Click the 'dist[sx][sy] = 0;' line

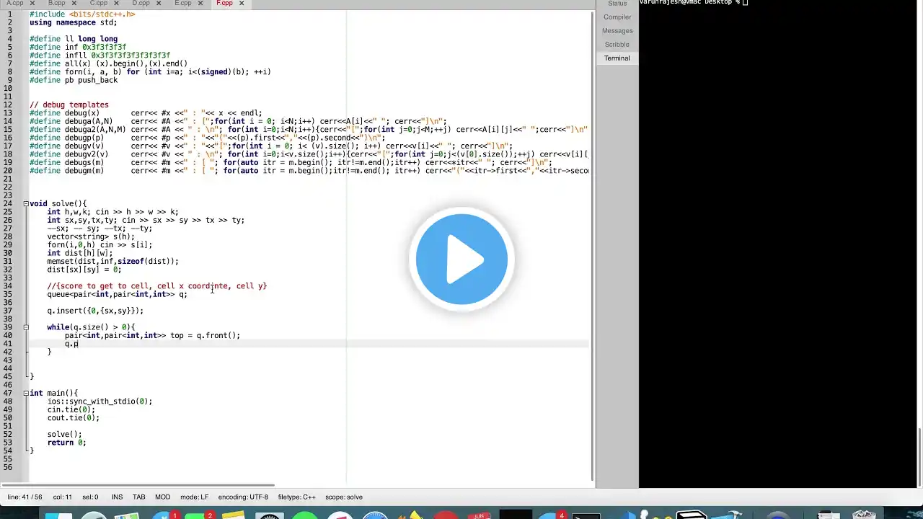(x=84, y=270)
